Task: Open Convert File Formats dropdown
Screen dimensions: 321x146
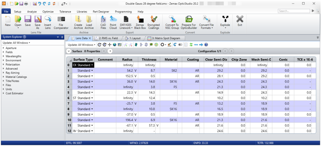Action: pos(212,28)
